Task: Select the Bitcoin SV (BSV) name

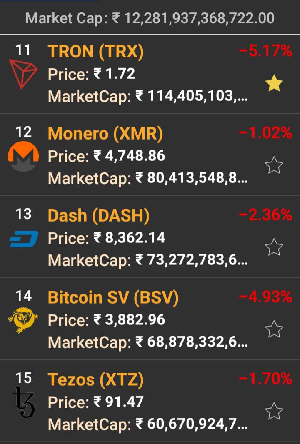Action: click(x=113, y=297)
